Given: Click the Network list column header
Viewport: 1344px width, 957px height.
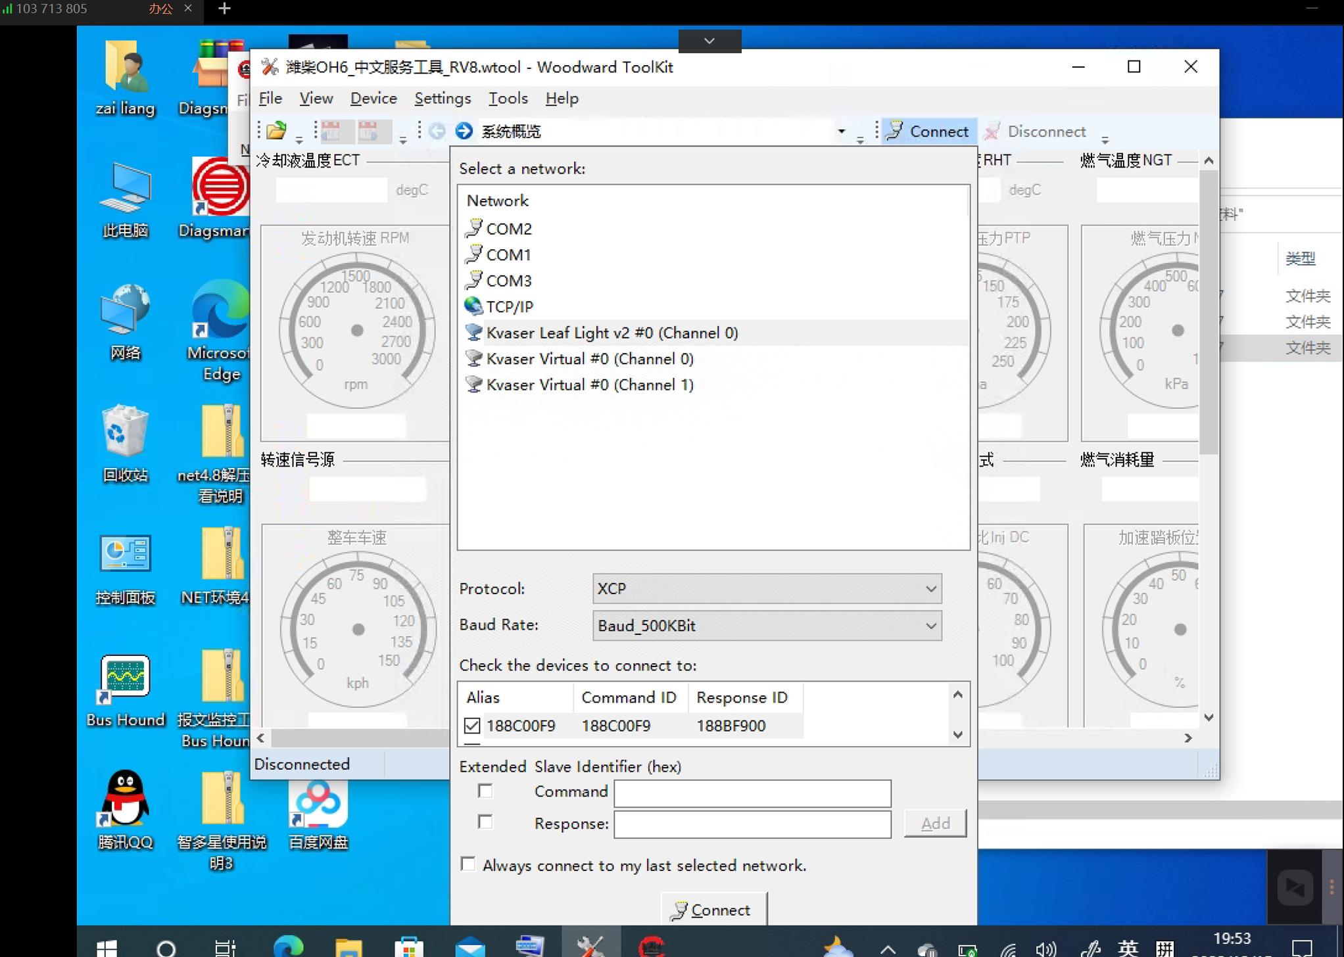Looking at the screenshot, I should (x=713, y=200).
